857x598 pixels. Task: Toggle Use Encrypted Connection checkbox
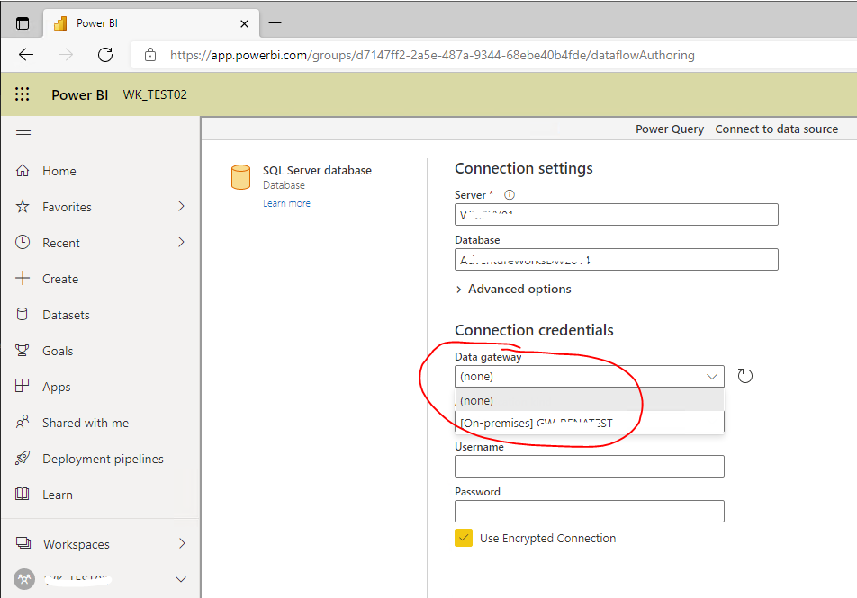tap(464, 538)
